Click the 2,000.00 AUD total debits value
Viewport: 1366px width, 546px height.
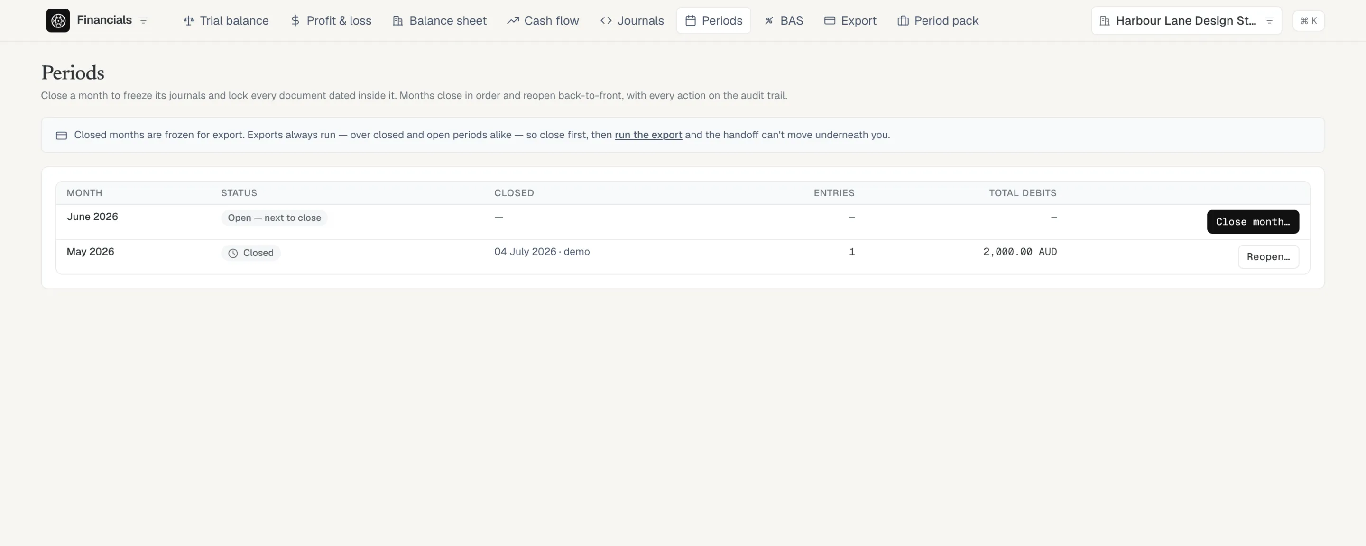(1020, 251)
